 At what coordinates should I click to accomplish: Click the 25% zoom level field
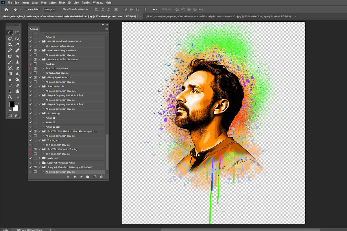pos(5,230)
